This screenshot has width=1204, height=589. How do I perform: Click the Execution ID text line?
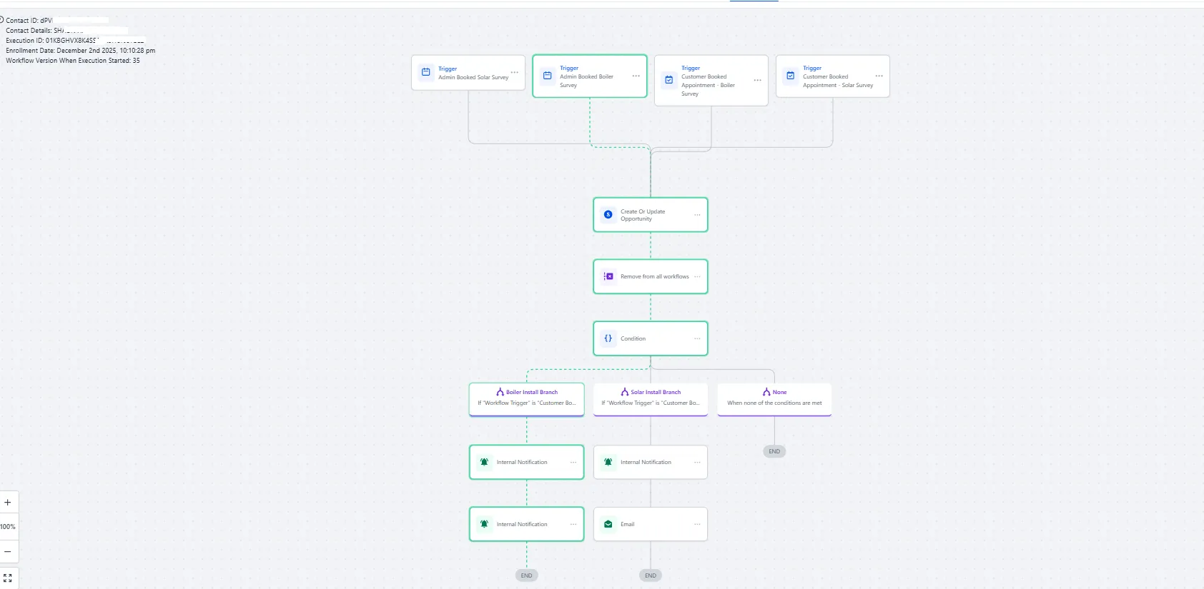76,41
